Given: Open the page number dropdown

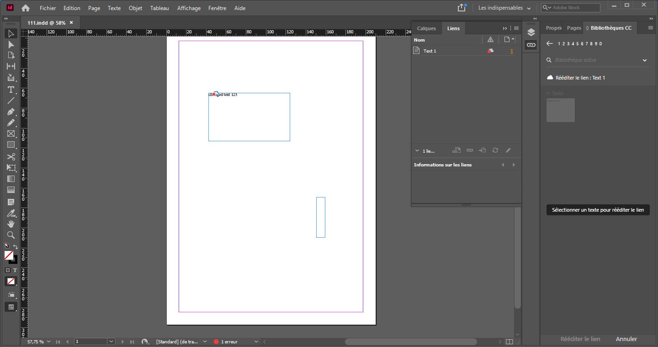Looking at the screenshot, I should 111,342.
